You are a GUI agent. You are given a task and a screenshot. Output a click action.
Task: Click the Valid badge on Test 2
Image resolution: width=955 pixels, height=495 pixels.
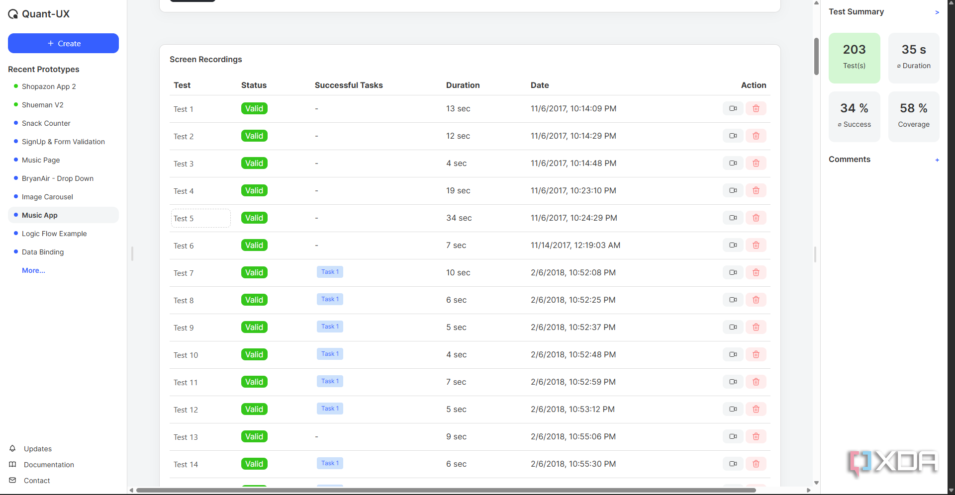tap(254, 136)
